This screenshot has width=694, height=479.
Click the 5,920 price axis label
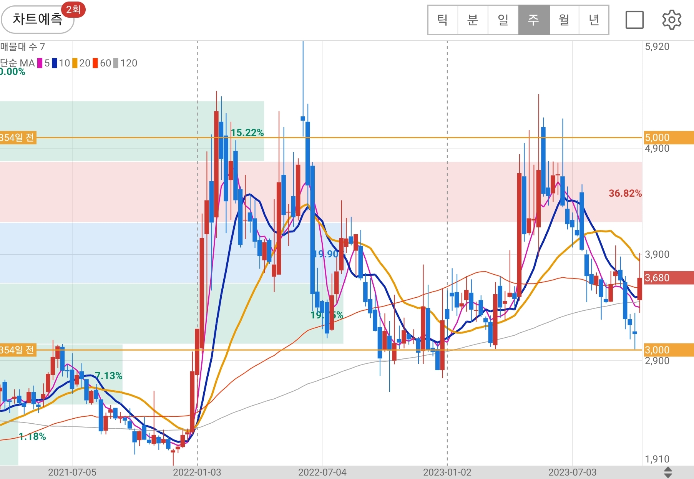tap(657, 47)
